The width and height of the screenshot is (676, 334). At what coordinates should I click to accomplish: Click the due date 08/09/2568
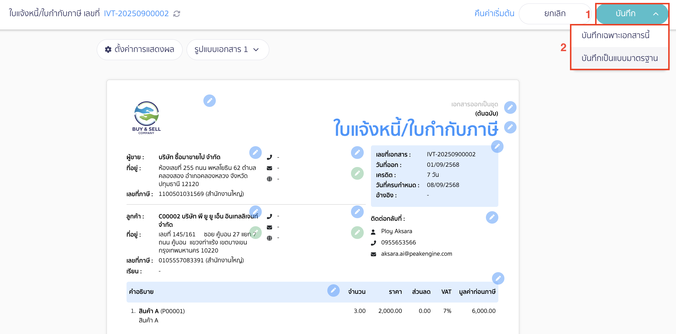pos(443,185)
